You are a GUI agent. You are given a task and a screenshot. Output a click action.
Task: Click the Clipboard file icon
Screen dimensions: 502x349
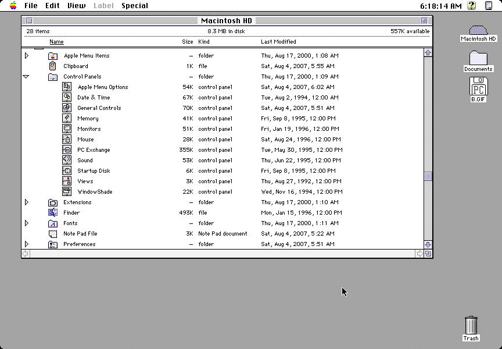coord(53,66)
